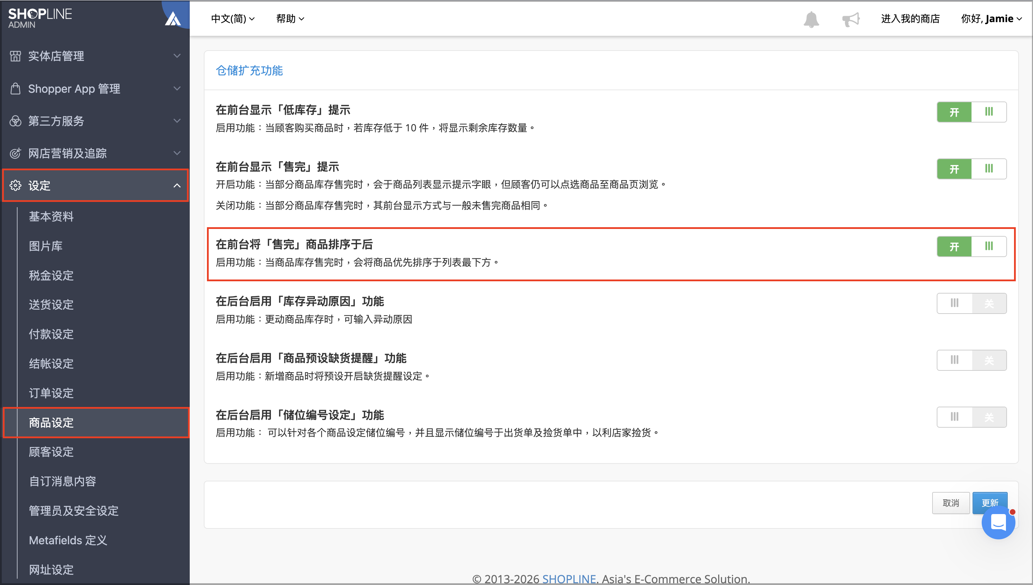Collapse the 设定 section chevron
Screen dimensions: 1033x585
coord(177,185)
